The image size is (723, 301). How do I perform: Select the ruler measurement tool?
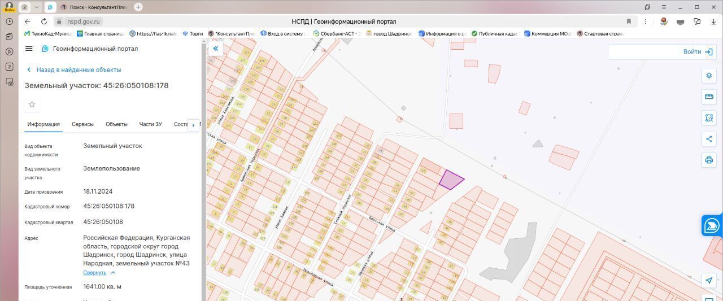(x=709, y=97)
